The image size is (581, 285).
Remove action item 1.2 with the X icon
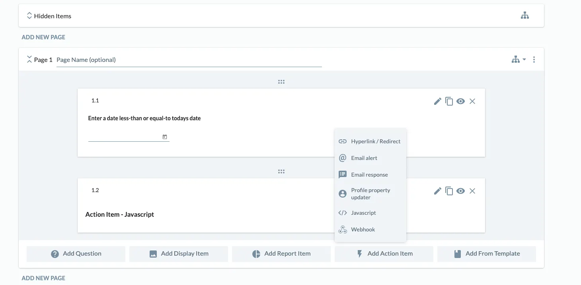(x=472, y=191)
